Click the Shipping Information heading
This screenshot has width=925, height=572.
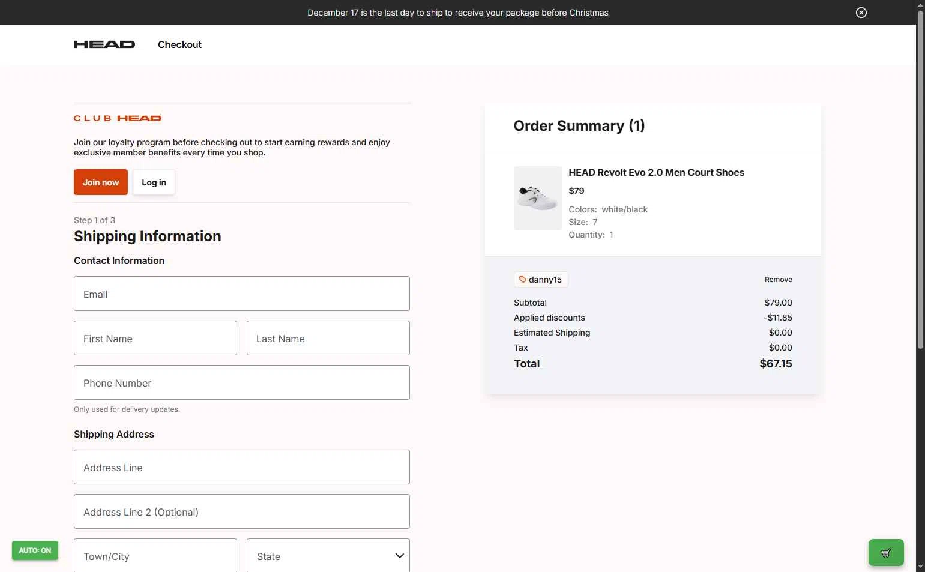(x=148, y=236)
